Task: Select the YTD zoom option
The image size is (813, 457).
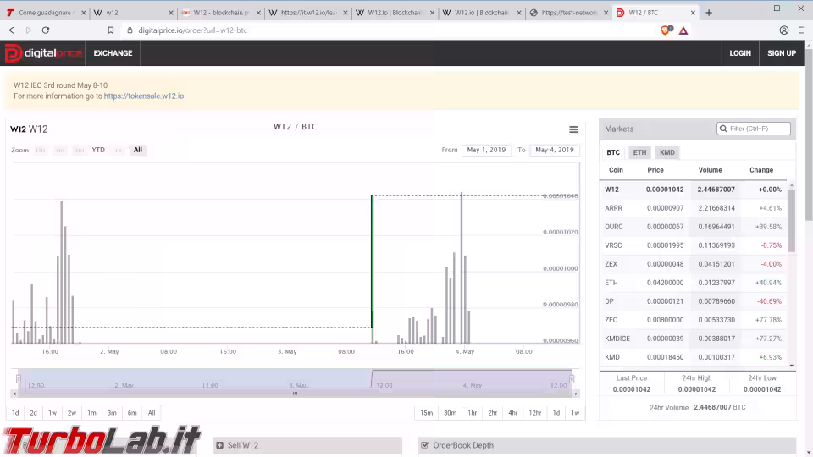Action: click(x=98, y=150)
